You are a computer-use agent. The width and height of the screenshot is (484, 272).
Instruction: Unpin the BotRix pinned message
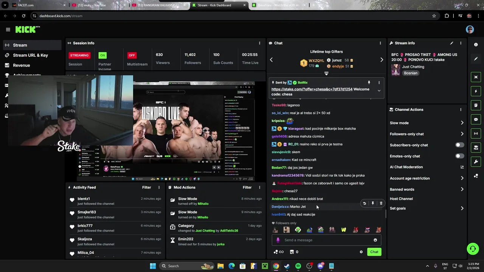(x=369, y=82)
